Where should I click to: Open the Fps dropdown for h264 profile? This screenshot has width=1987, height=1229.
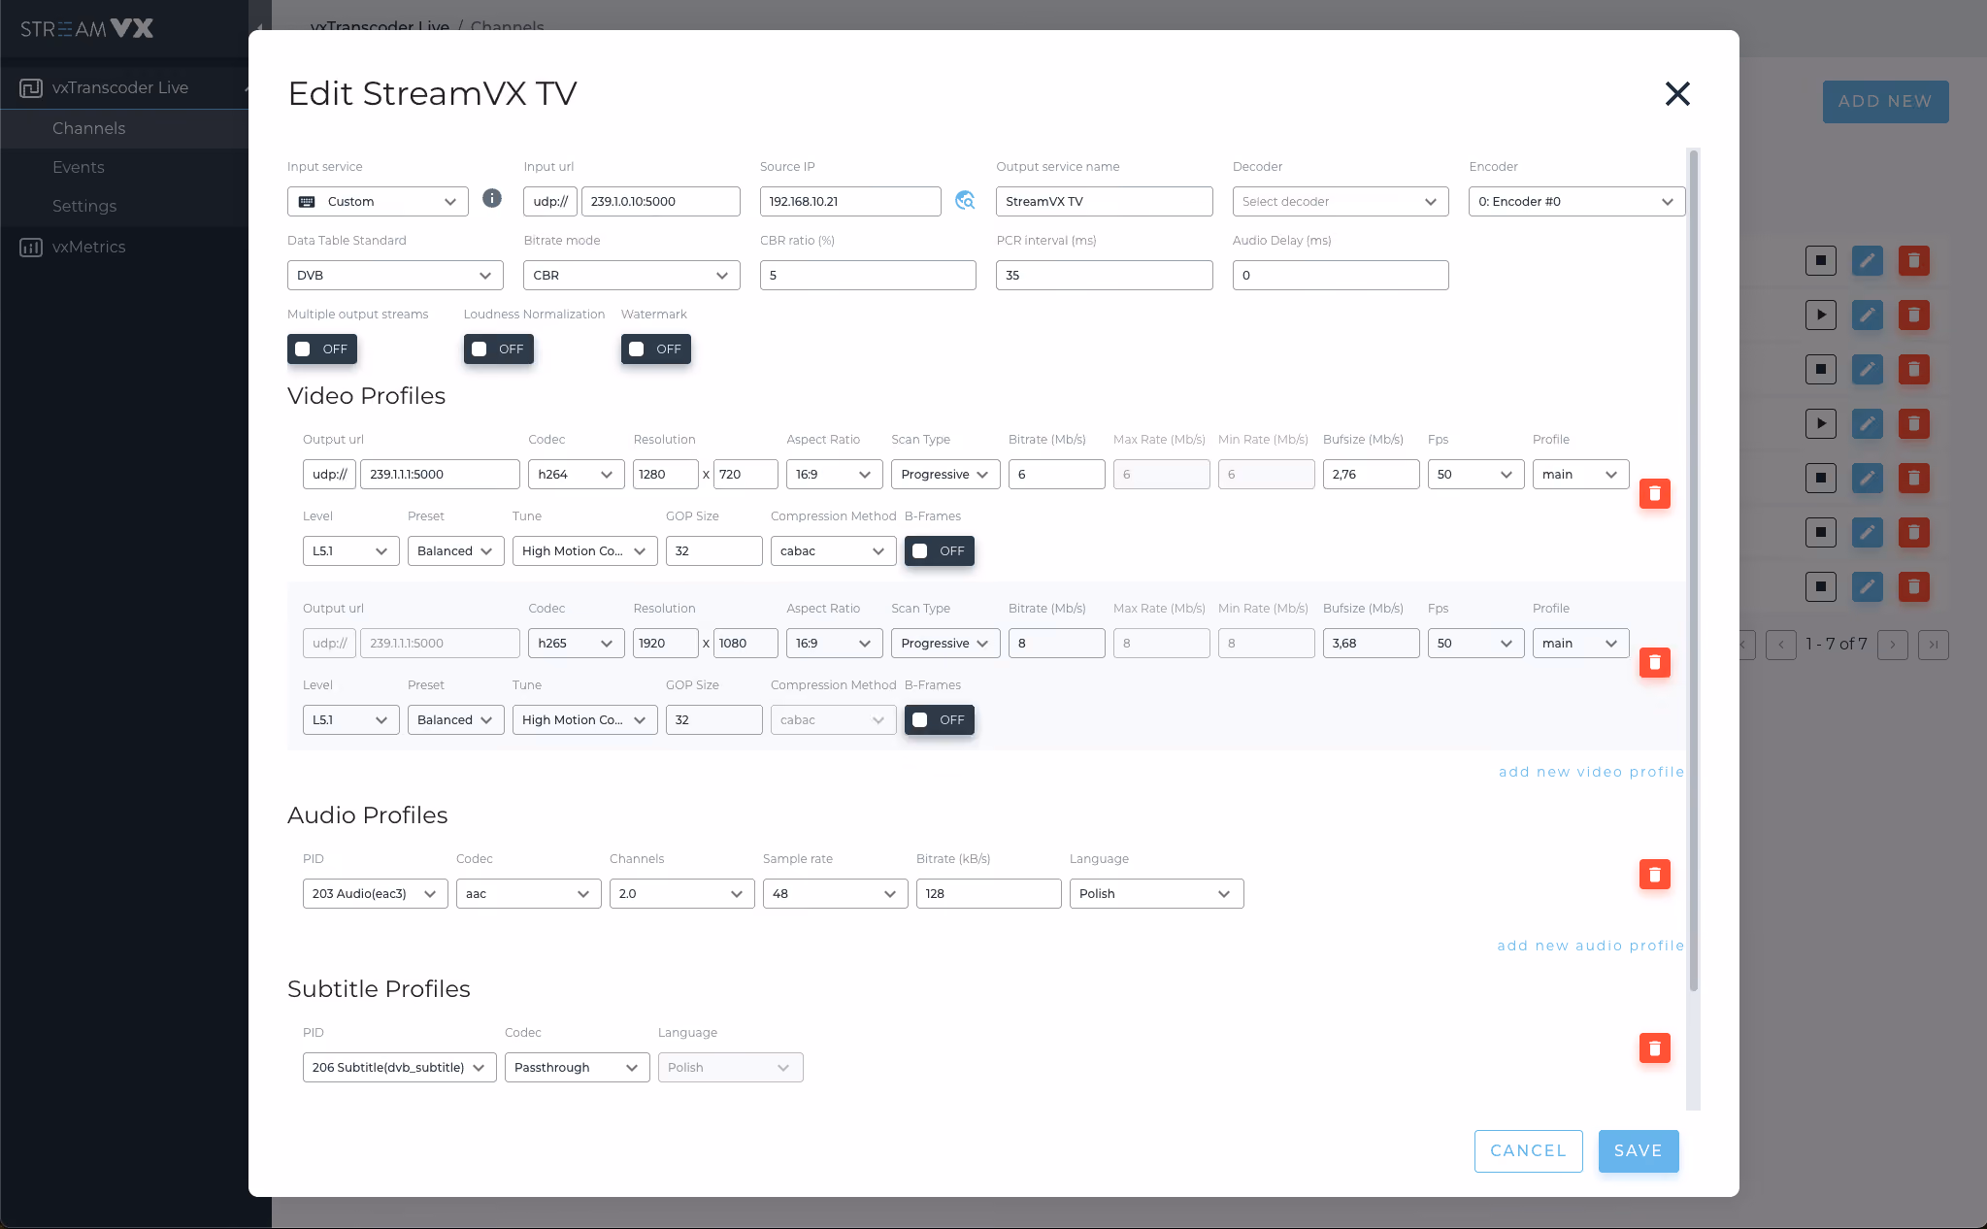coord(1475,474)
